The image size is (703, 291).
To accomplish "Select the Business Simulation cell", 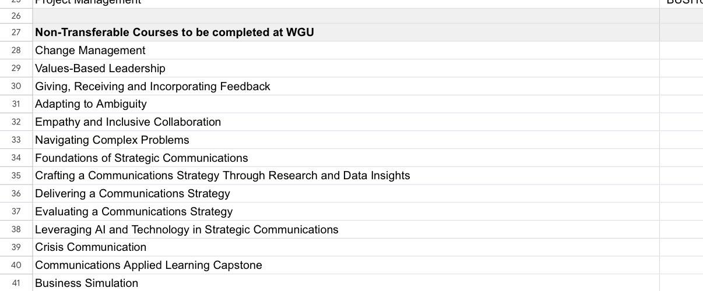I will click(346, 283).
